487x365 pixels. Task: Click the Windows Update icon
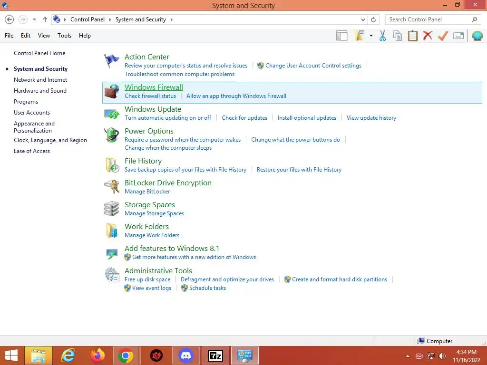tap(111, 114)
